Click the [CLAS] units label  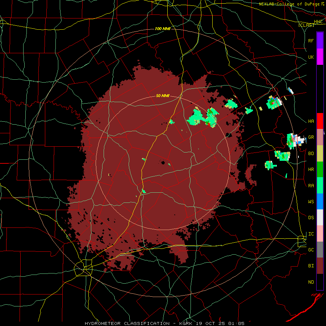306,25
